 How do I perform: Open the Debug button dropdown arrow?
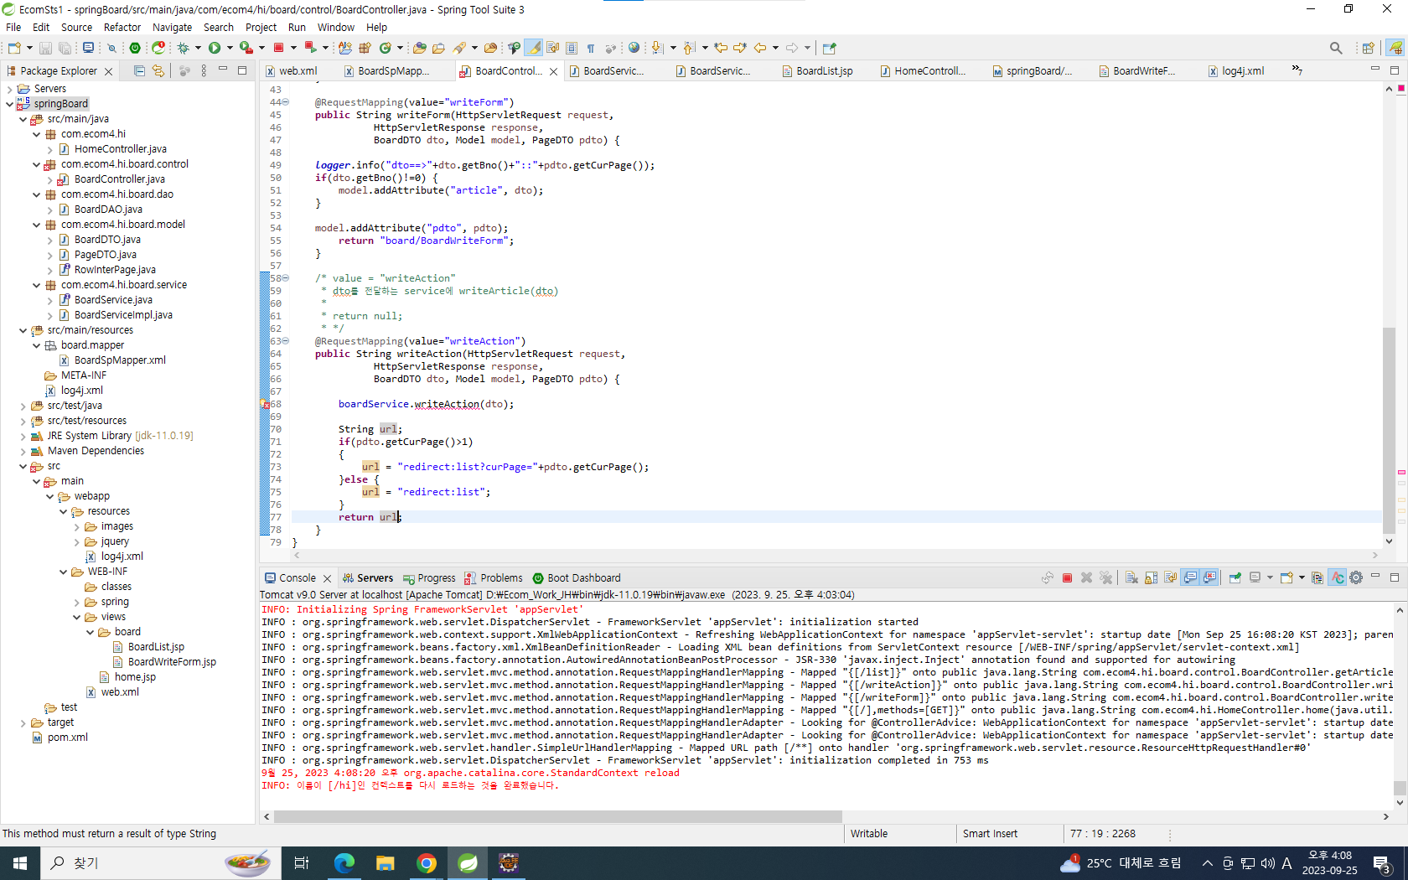point(198,48)
